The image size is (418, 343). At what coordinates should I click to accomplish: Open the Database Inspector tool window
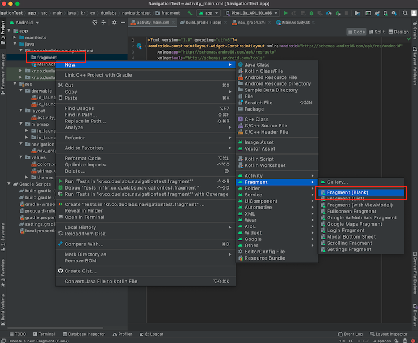(x=84, y=334)
